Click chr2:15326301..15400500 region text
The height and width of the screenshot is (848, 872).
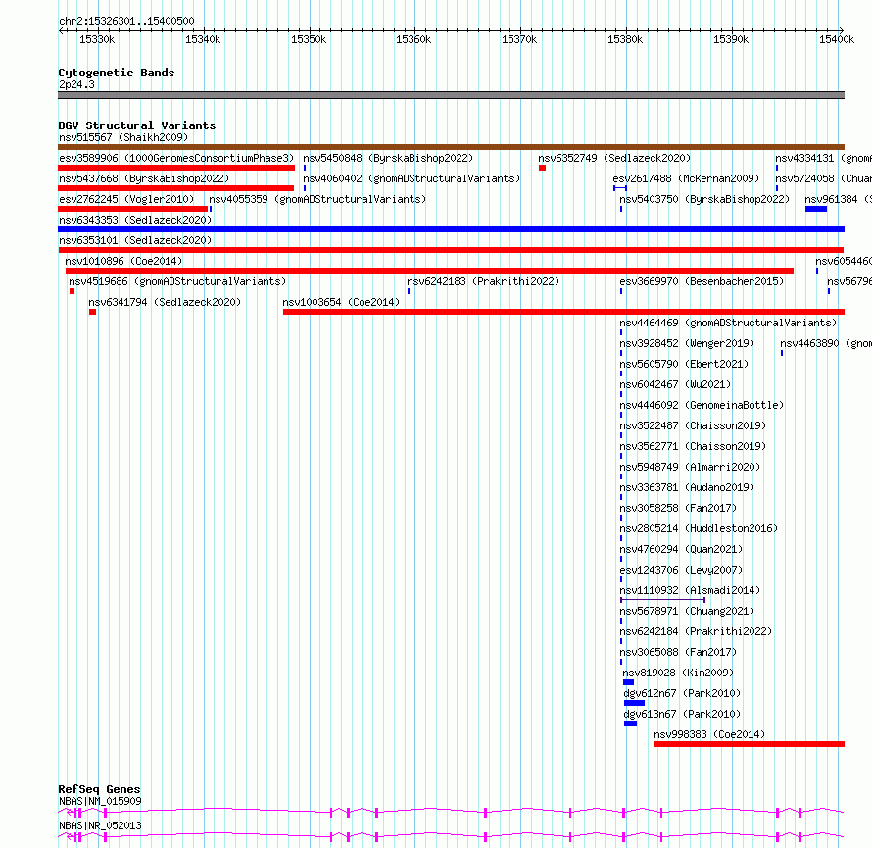[x=126, y=21]
